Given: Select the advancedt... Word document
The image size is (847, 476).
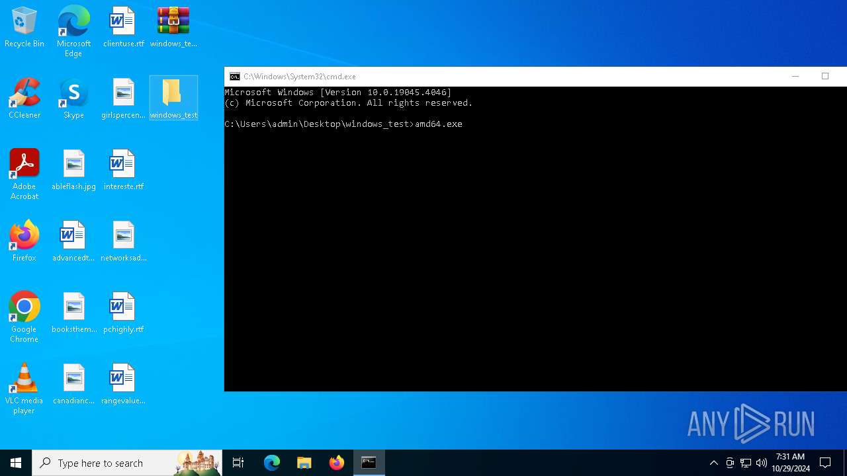Looking at the screenshot, I should point(73,242).
